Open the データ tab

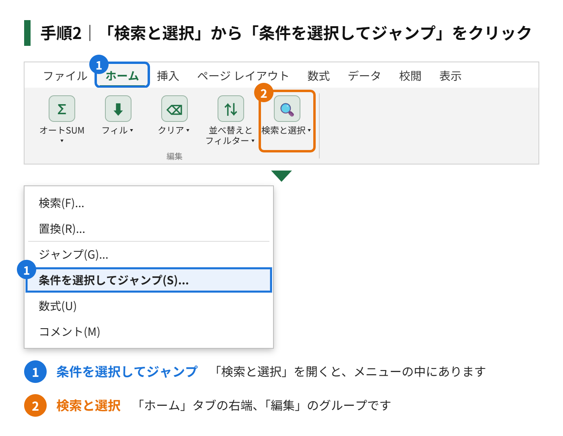click(364, 76)
